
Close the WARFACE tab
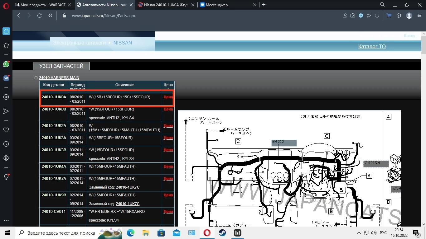(70, 5)
